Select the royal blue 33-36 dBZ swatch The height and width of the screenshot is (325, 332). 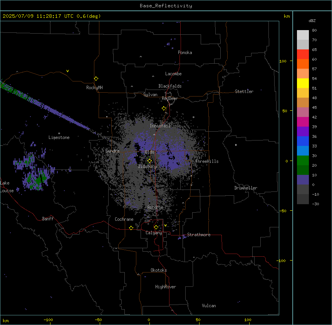(303, 141)
